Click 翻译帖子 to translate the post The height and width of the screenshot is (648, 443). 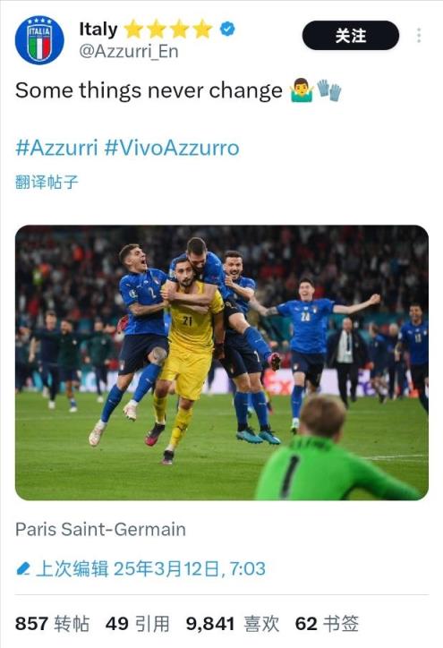coord(47,182)
